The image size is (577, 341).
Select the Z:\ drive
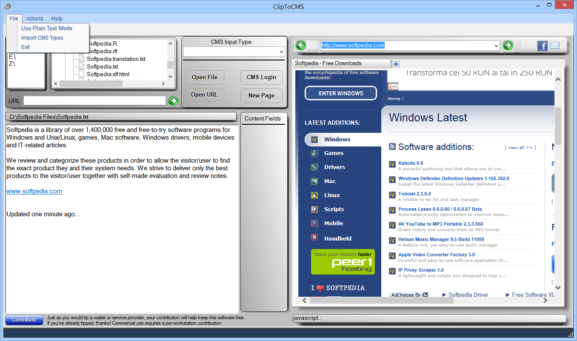tap(12, 64)
